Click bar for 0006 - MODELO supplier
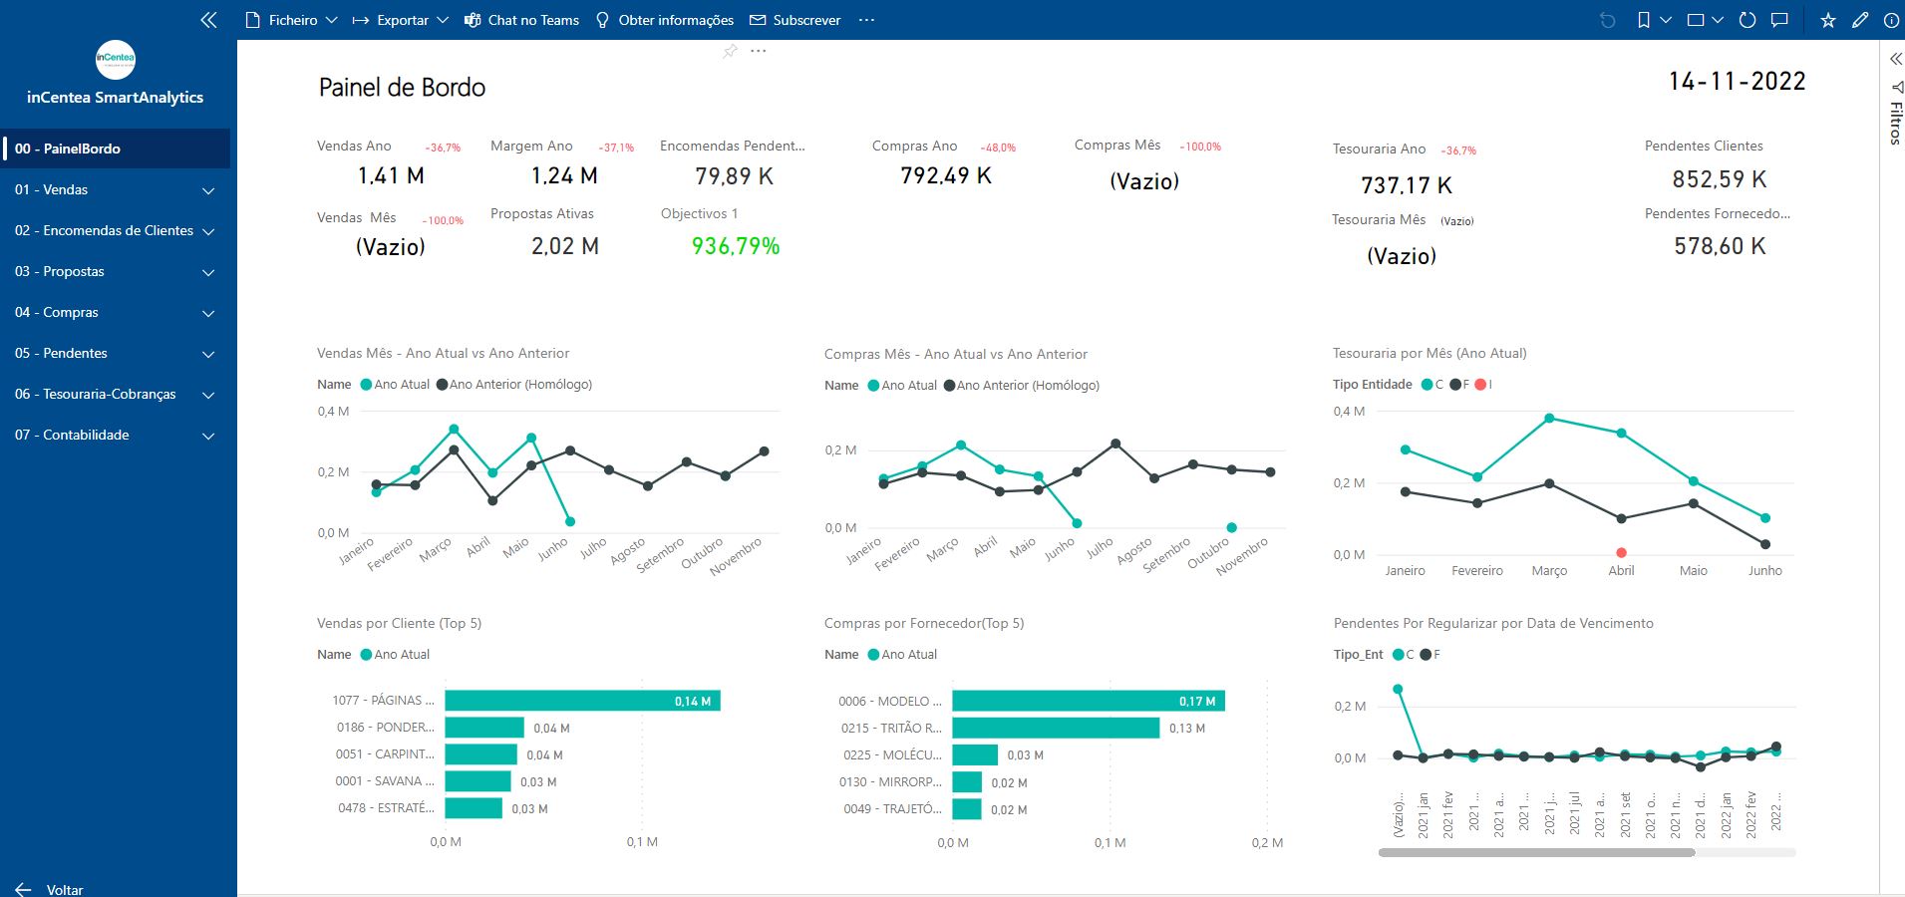The width and height of the screenshot is (1905, 897). click(1089, 701)
